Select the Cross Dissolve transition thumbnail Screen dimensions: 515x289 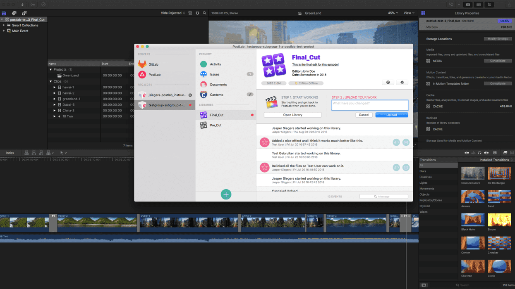(x=473, y=173)
